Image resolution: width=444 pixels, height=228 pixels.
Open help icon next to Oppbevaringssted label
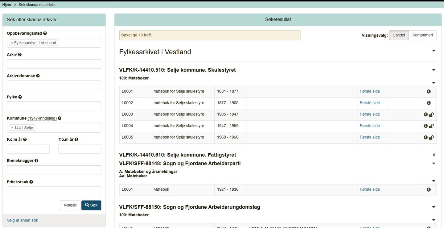pyautogui.click(x=45, y=33)
